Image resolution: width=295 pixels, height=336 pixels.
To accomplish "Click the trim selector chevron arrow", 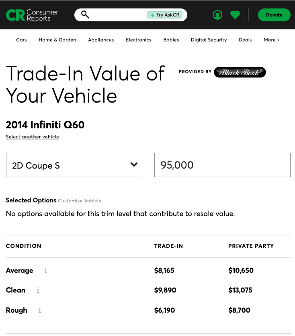I will 134,165.
